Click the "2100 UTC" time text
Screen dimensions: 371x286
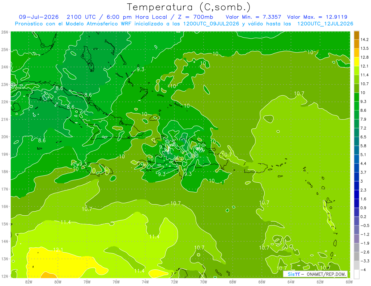[x=81, y=17]
